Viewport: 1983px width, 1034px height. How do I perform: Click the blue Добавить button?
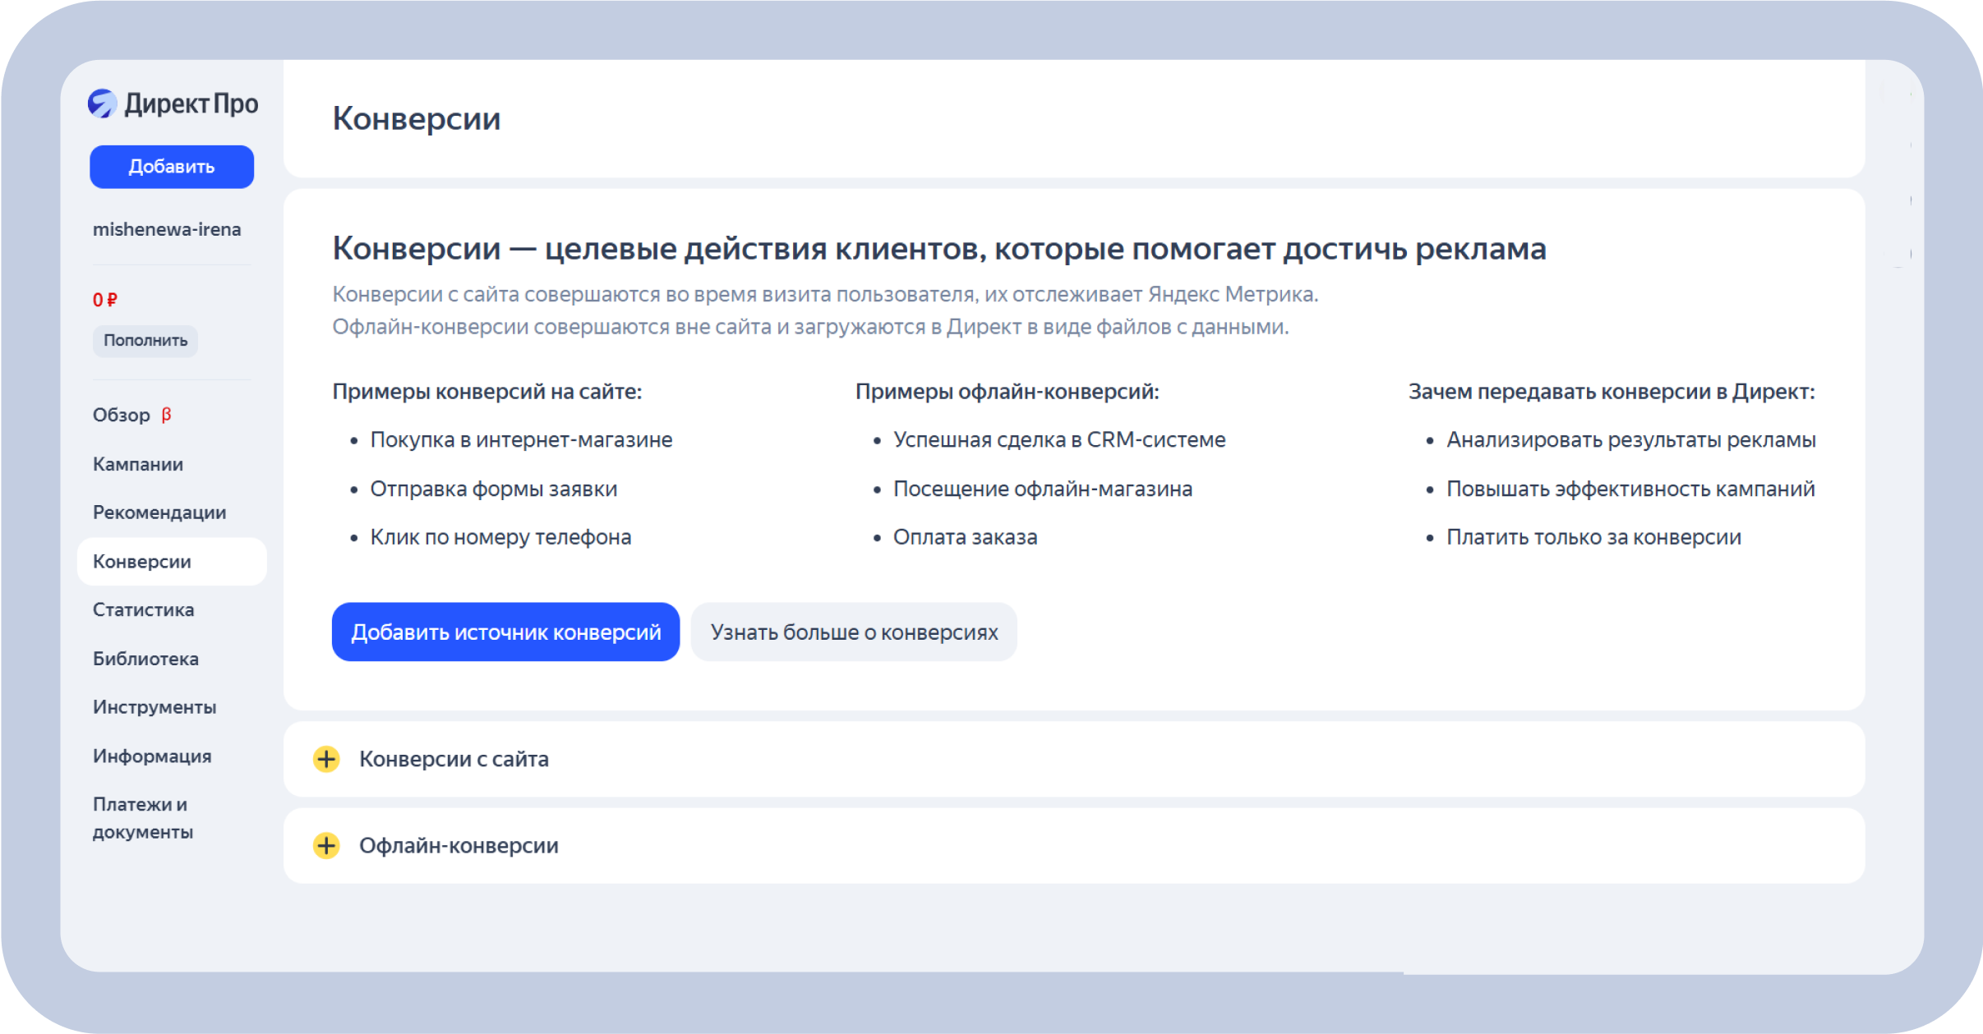point(172,167)
